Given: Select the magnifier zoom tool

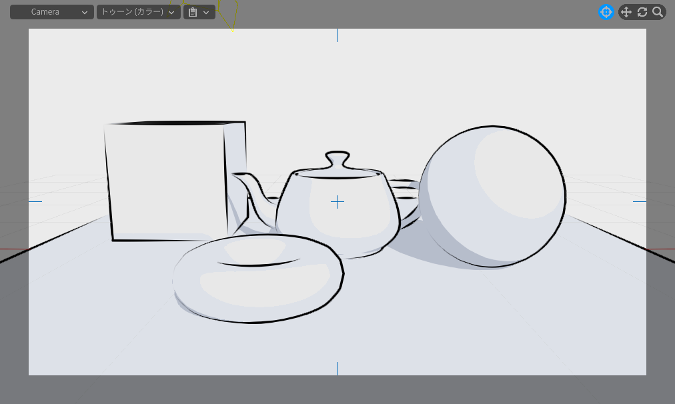Looking at the screenshot, I should [x=658, y=12].
